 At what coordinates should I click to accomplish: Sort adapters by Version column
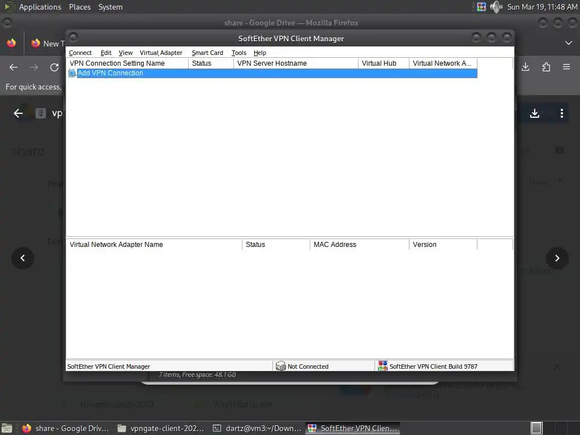[x=443, y=245]
